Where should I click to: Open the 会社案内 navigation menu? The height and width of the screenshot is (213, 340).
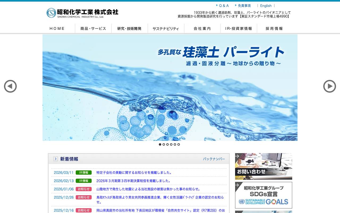pos(202,28)
